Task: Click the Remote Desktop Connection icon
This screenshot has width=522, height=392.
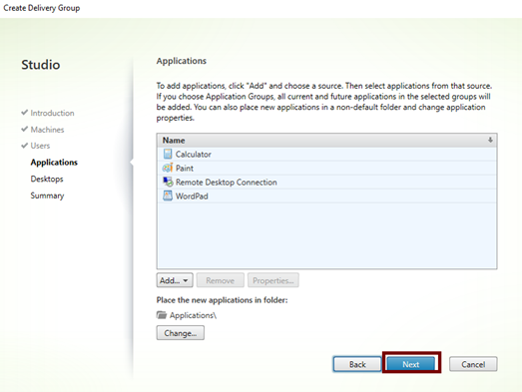Action: (x=168, y=182)
